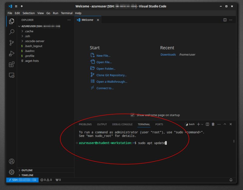
Task: Close the Welcome tab
Action: (98, 20)
